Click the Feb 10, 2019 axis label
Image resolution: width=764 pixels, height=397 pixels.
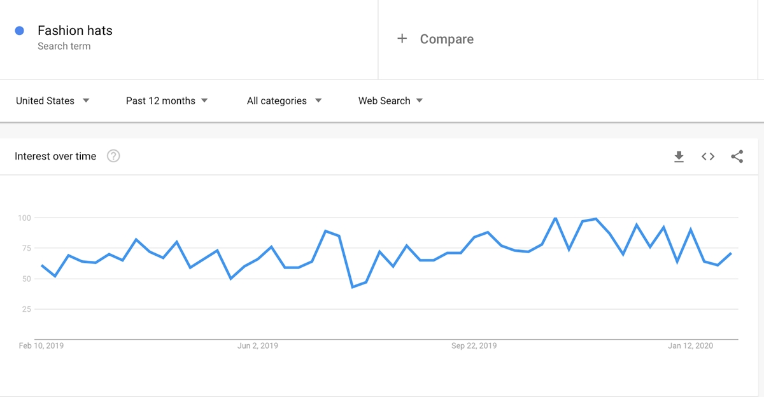click(41, 346)
